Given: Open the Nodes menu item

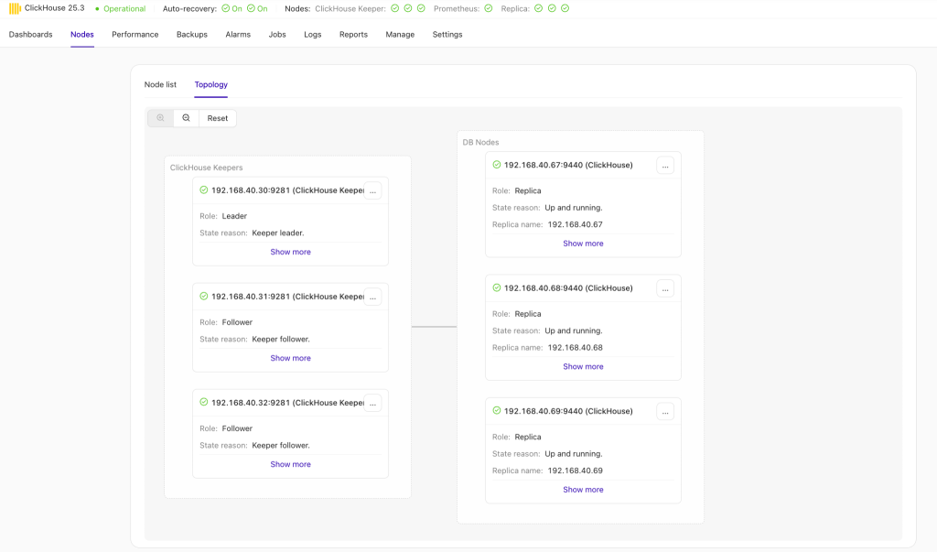Looking at the screenshot, I should pos(81,34).
